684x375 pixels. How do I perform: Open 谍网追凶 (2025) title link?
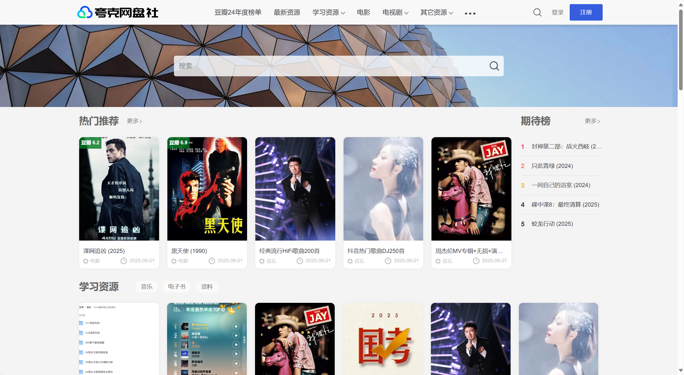tap(104, 251)
